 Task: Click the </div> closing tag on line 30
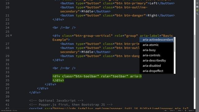click(x=58, y=60)
